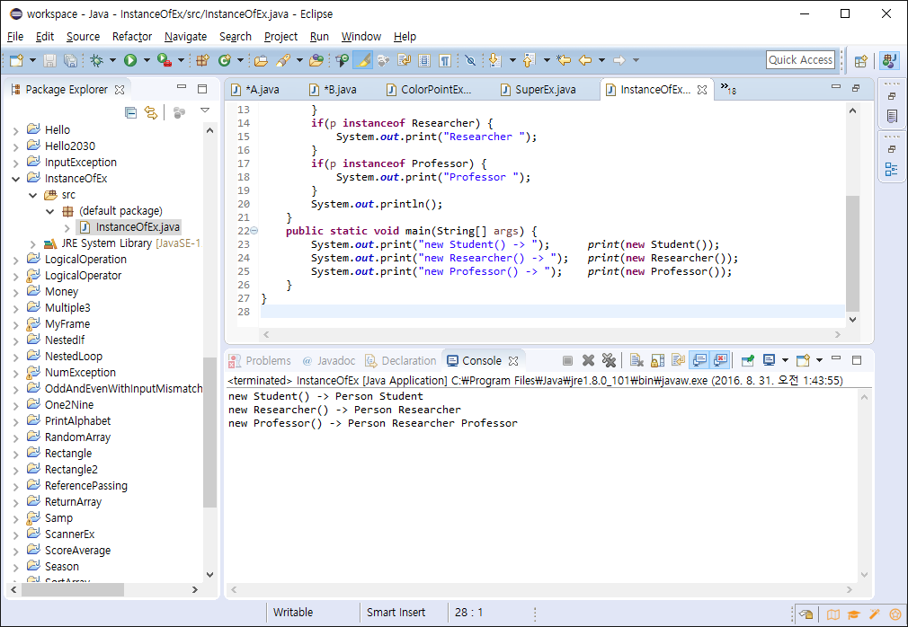Click the Debug bug icon in toolbar

tap(97, 60)
